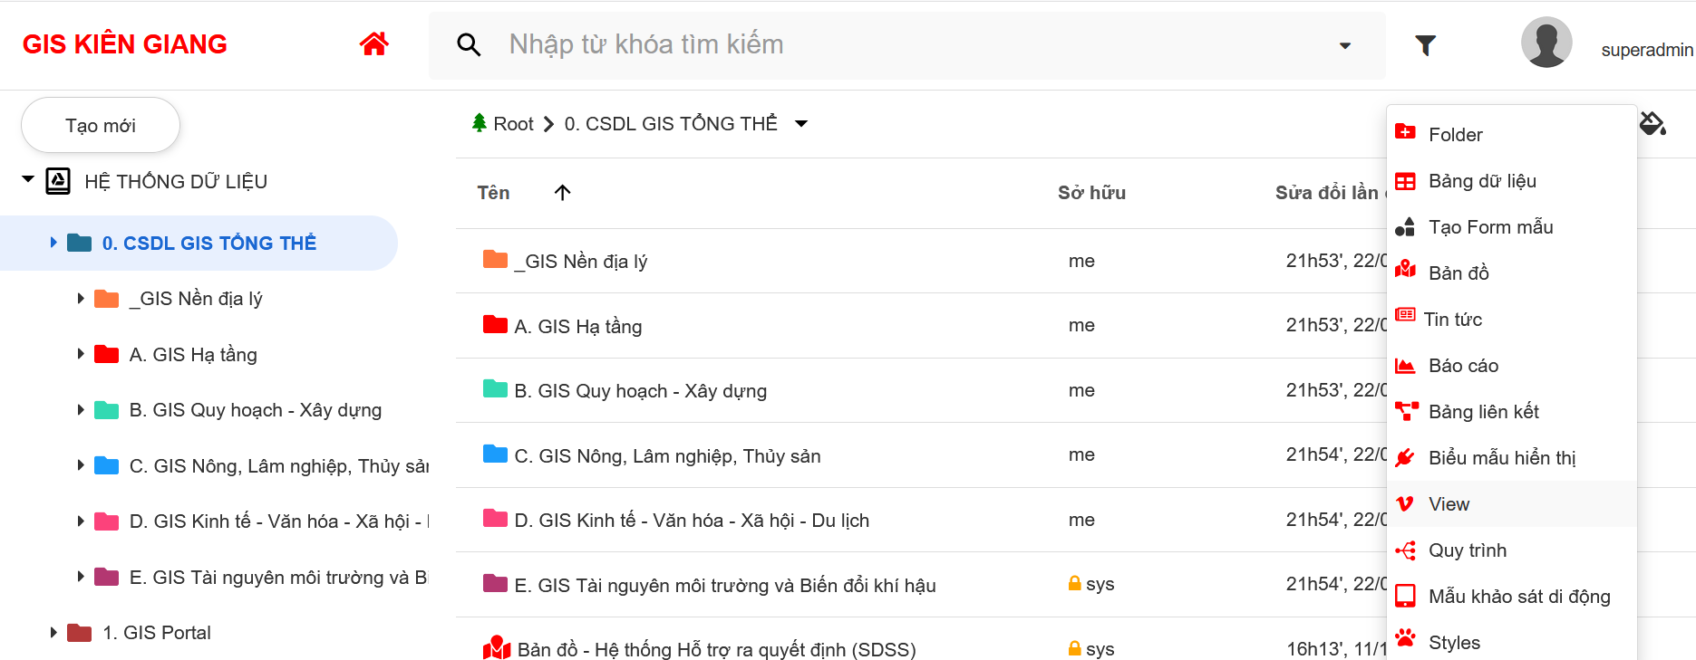Expand the 1. GIS Portal tree node
The width and height of the screenshot is (1696, 660).
click(x=53, y=633)
